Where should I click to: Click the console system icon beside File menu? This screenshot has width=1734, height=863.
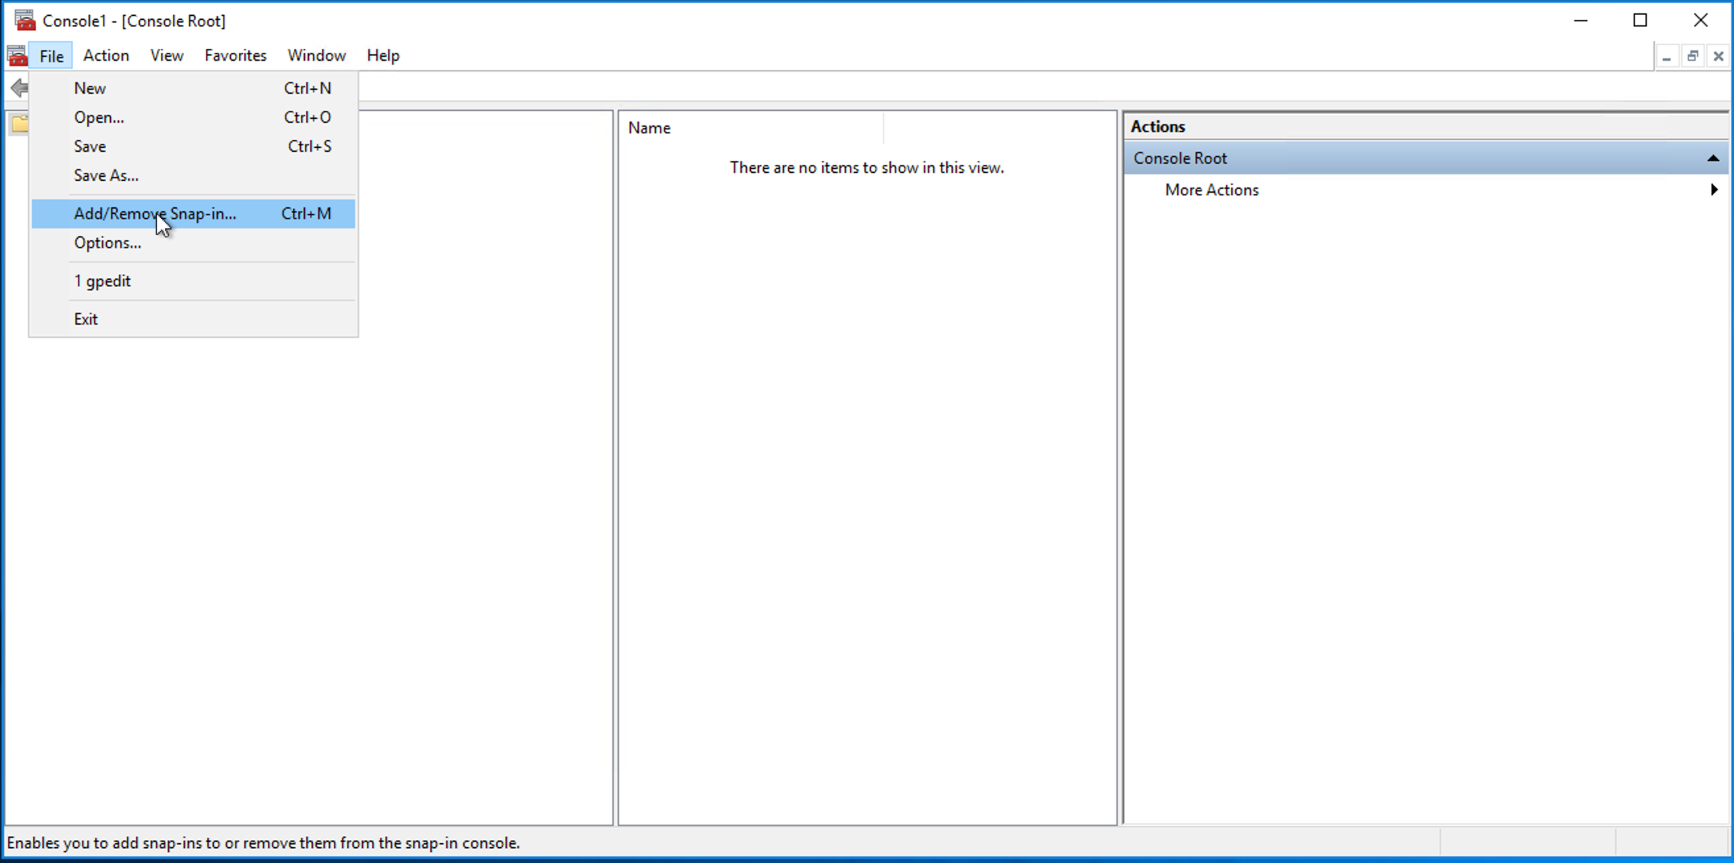pyautogui.click(x=17, y=55)
